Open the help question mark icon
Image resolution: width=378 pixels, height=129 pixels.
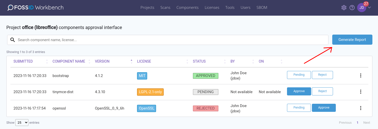[352, 8]
